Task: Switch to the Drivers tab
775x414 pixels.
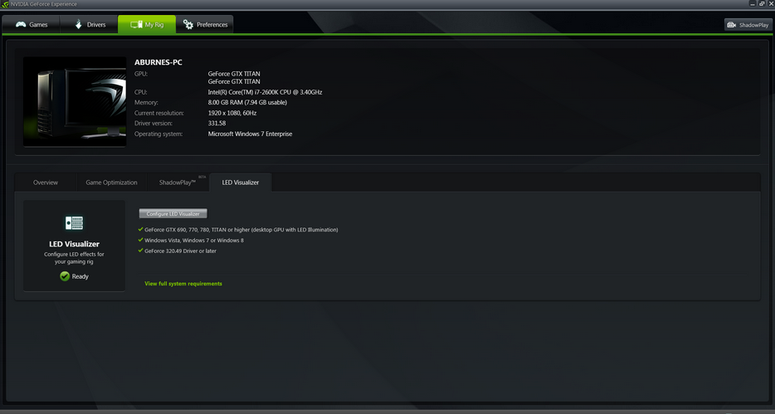Action: 89,24
